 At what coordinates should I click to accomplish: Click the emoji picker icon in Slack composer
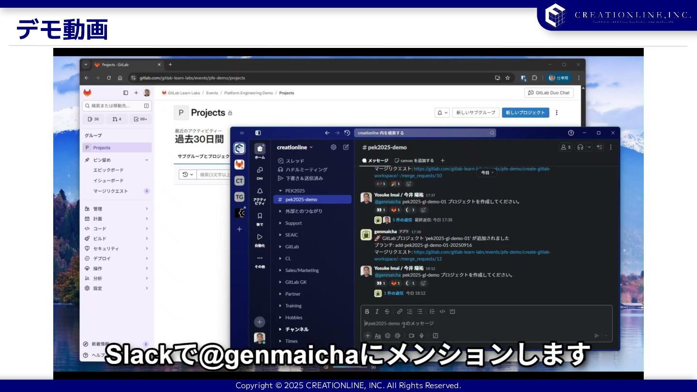click(388, 335)
